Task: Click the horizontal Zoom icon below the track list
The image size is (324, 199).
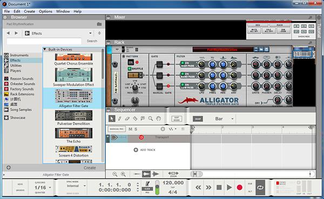Action: click(x=173, y=174)
